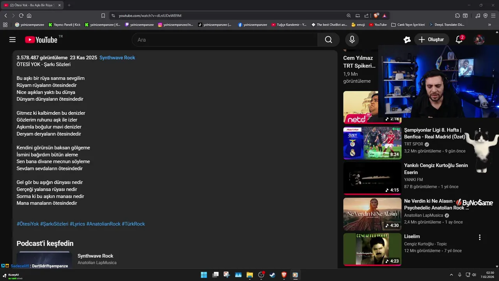This screenshot has height=281, width=499.
Task: Open Synthwave Rock link beside date
Action: point(117,57)
